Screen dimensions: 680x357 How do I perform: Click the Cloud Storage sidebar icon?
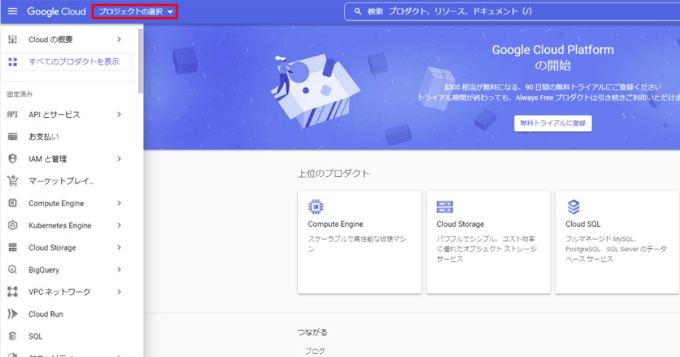12,248
